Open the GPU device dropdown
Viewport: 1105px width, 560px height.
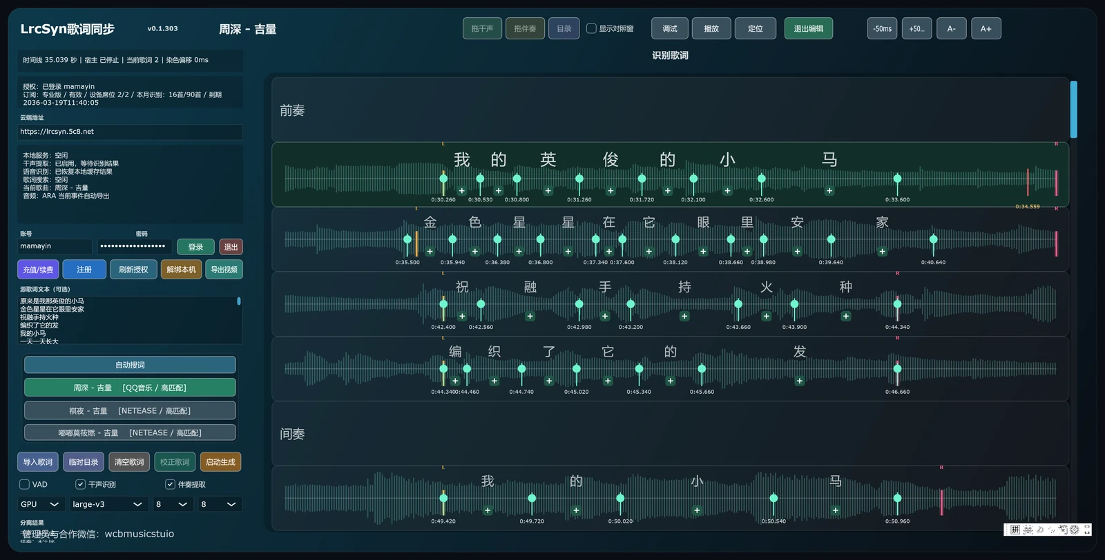[x=41, y=504]
